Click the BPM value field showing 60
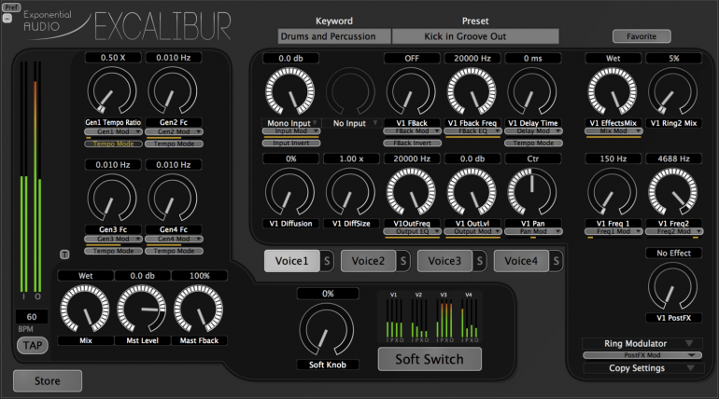The width and height of the screenshot is (719, 399). (31, 317)
